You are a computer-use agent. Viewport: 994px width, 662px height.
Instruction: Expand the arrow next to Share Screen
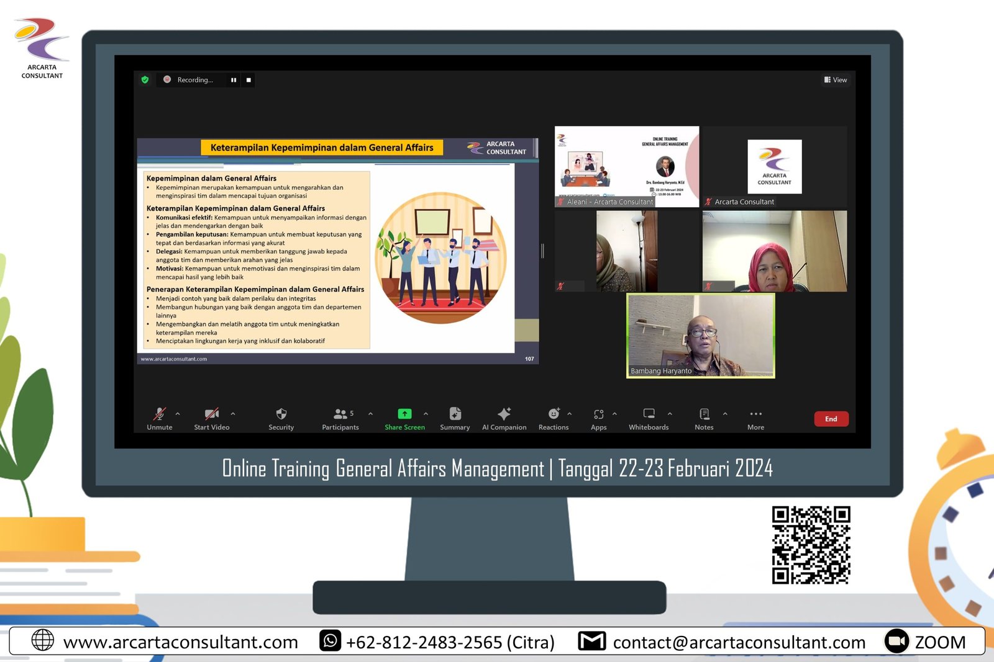(426, 414)
